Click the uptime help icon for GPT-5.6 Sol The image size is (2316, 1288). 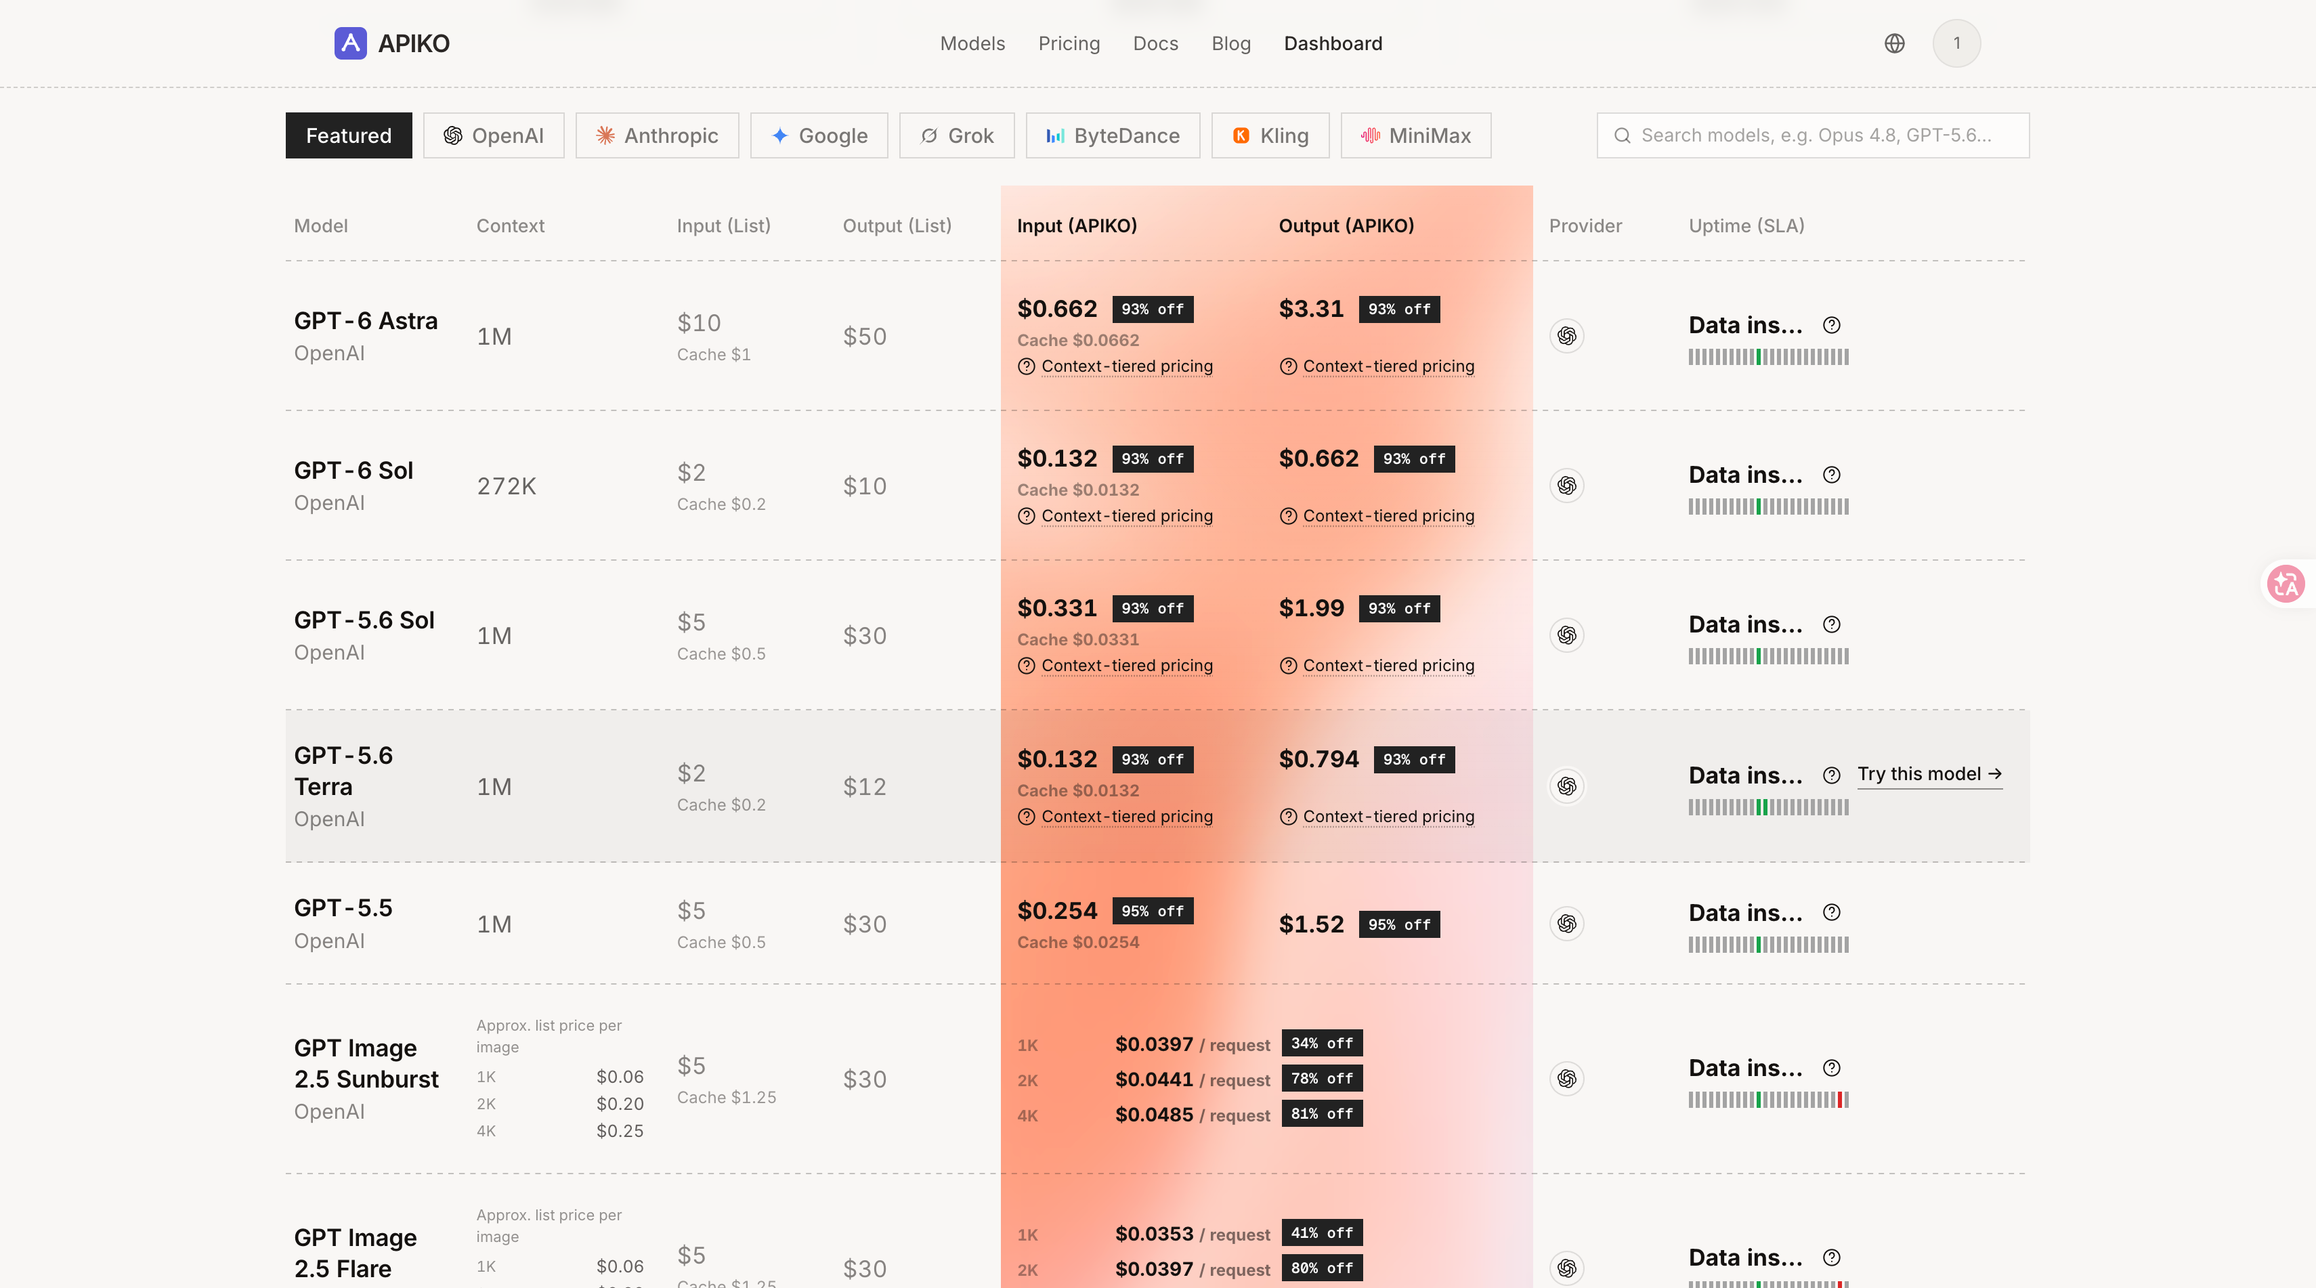[1831, 624]
